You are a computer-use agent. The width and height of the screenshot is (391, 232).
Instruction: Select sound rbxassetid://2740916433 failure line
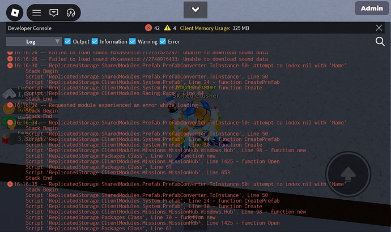(x=141, y=59)
